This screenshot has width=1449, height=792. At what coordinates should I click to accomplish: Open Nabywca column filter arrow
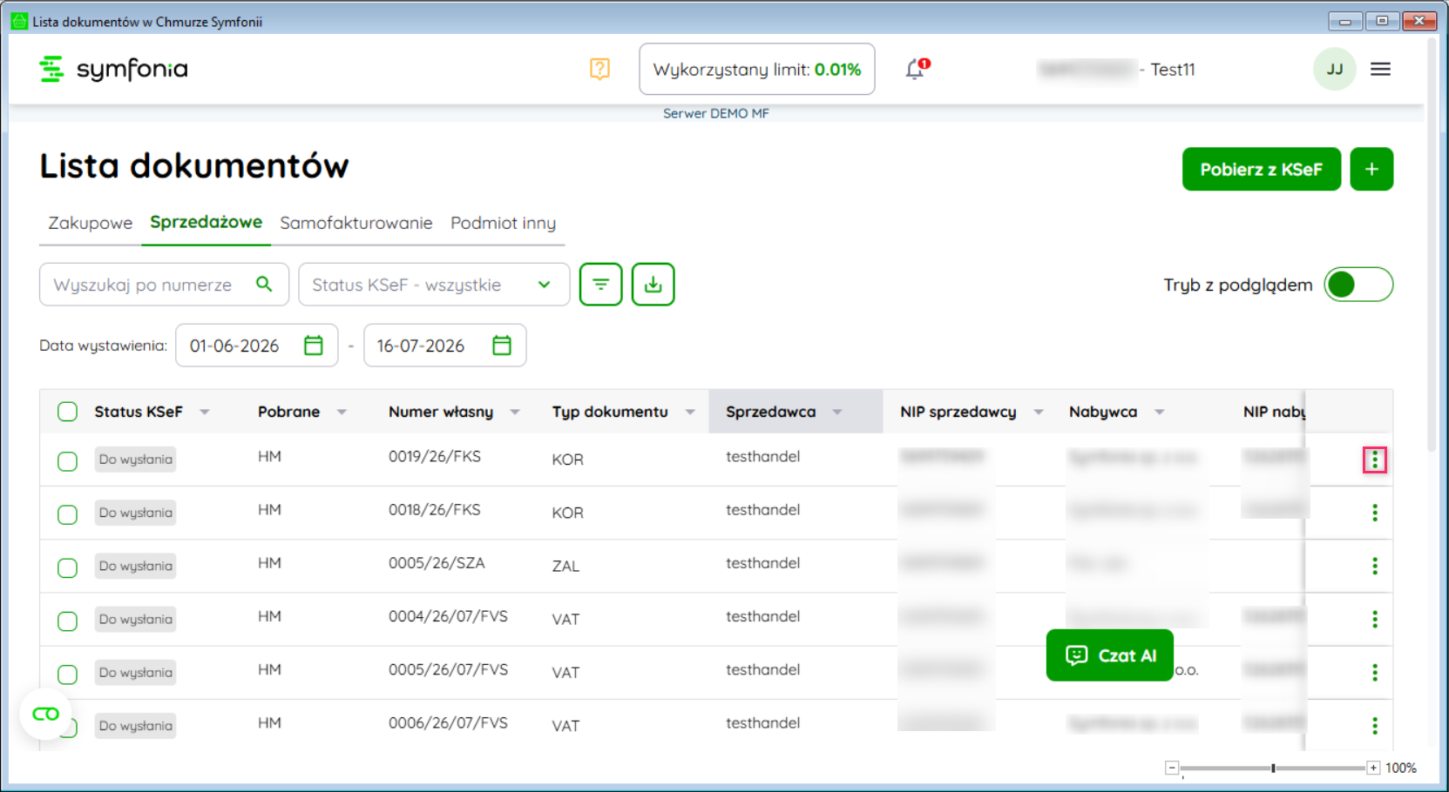(x=1160, y=412)
